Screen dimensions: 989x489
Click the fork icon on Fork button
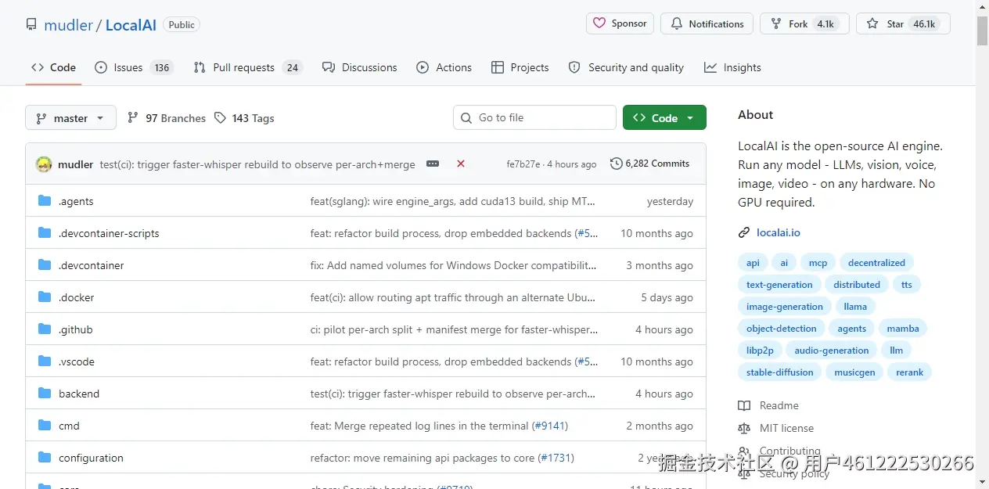point(776,23)
